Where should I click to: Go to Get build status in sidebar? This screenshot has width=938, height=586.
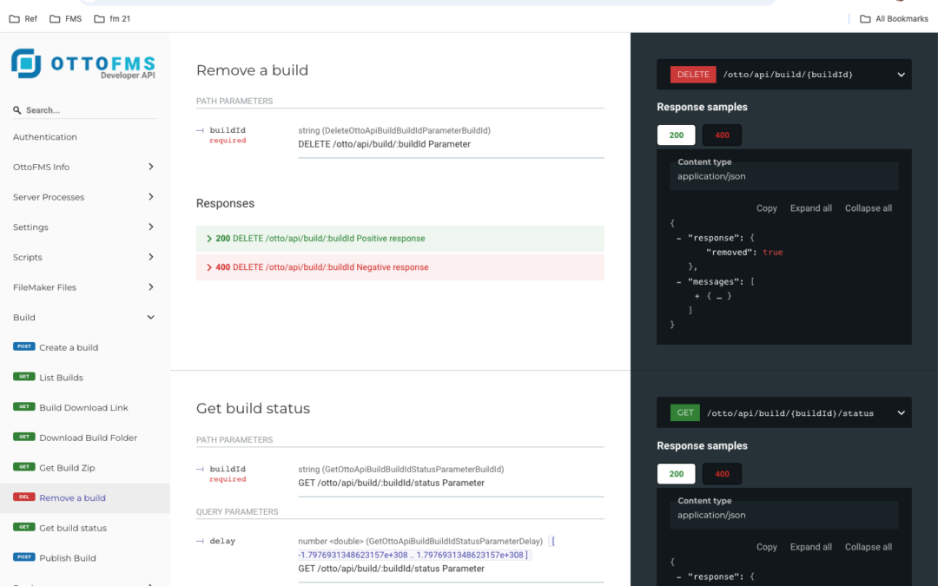[73, 528]
